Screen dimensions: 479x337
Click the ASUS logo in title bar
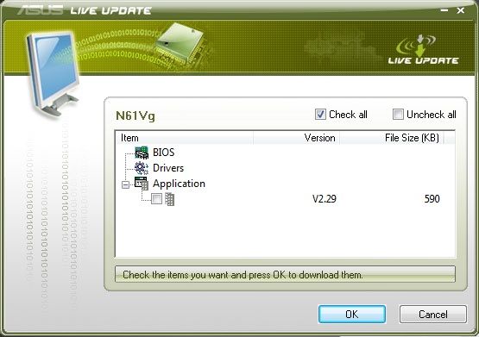(x=40, y=10)
